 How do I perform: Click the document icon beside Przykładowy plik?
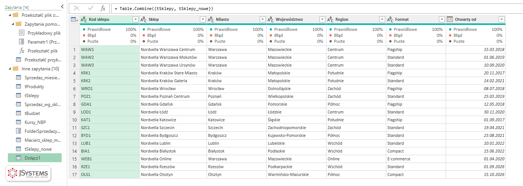tap(22, 33)
